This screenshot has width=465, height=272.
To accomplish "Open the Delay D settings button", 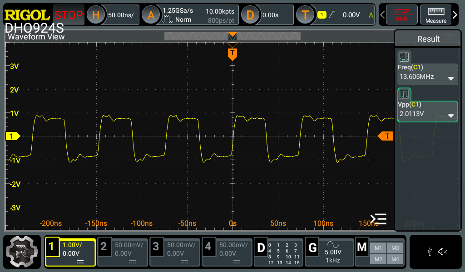I will tap(250, 15).
